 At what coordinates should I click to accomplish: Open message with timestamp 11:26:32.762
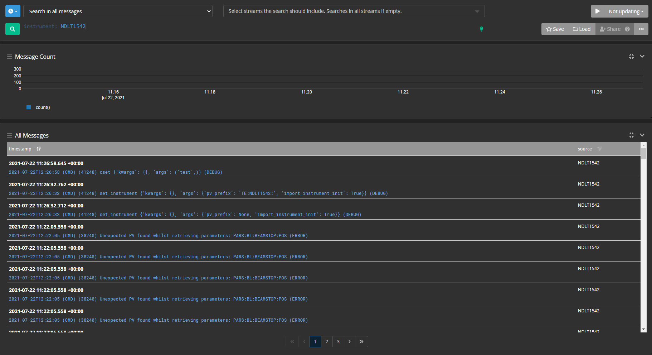(x=46, y=184)
